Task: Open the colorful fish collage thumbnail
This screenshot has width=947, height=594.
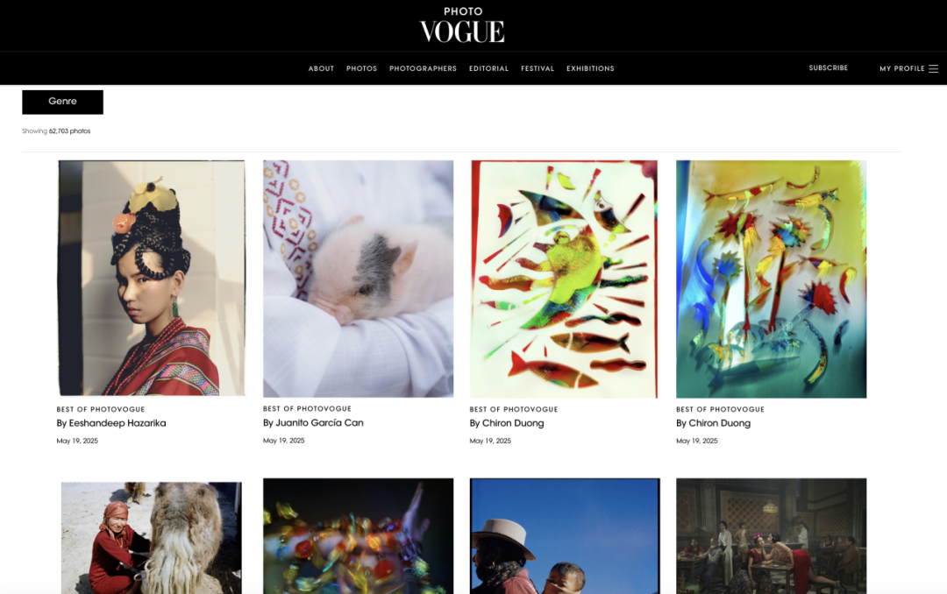Action: (564, 279)
